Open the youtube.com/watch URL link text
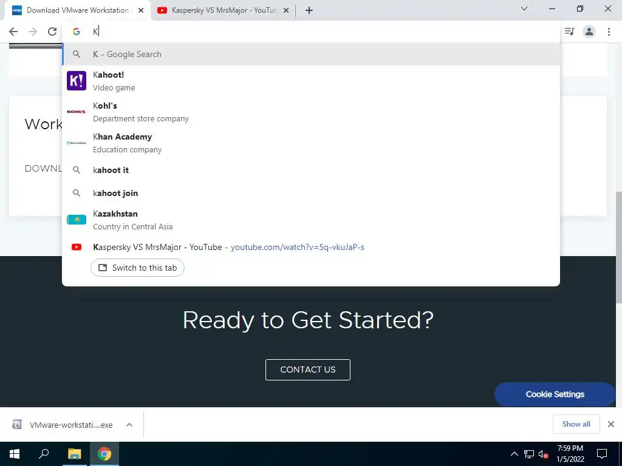 click(x=298, y=248)
